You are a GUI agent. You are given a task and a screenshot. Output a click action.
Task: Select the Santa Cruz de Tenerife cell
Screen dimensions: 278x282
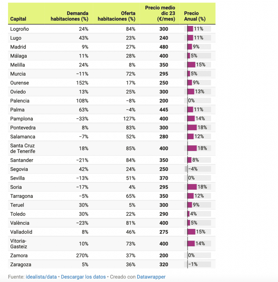(23, 148)
